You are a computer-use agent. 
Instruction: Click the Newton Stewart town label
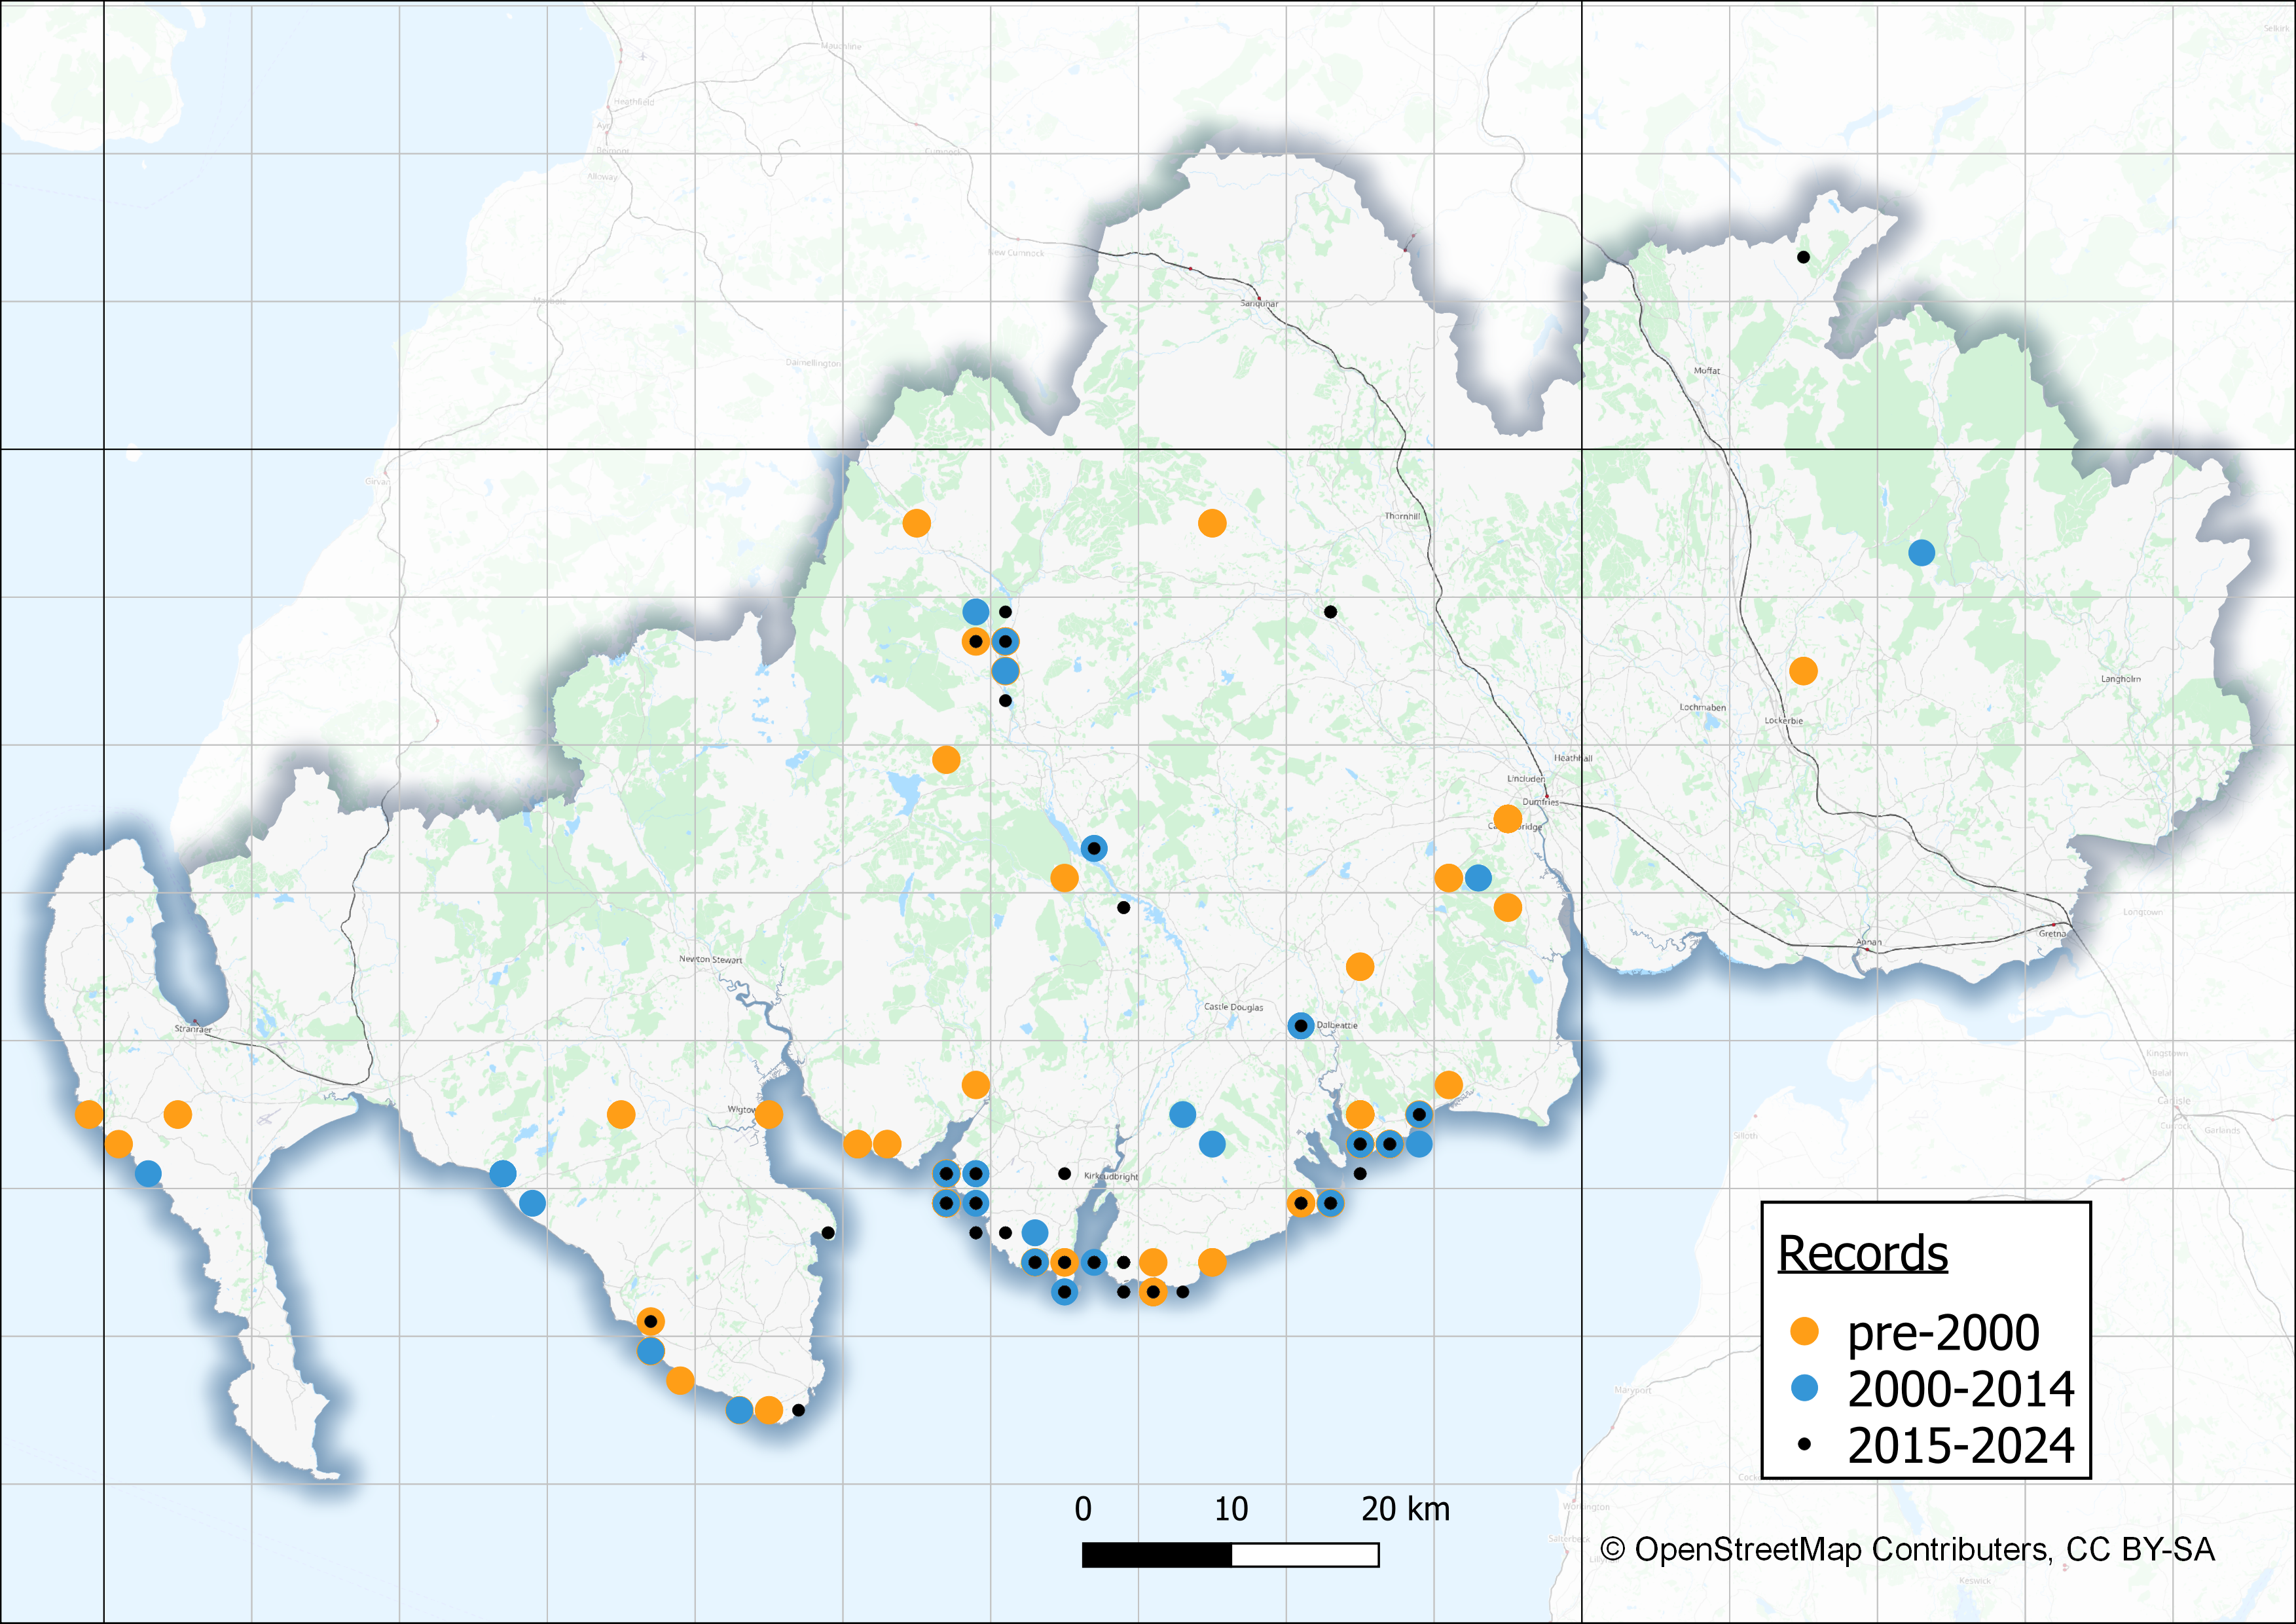point(710,959)
